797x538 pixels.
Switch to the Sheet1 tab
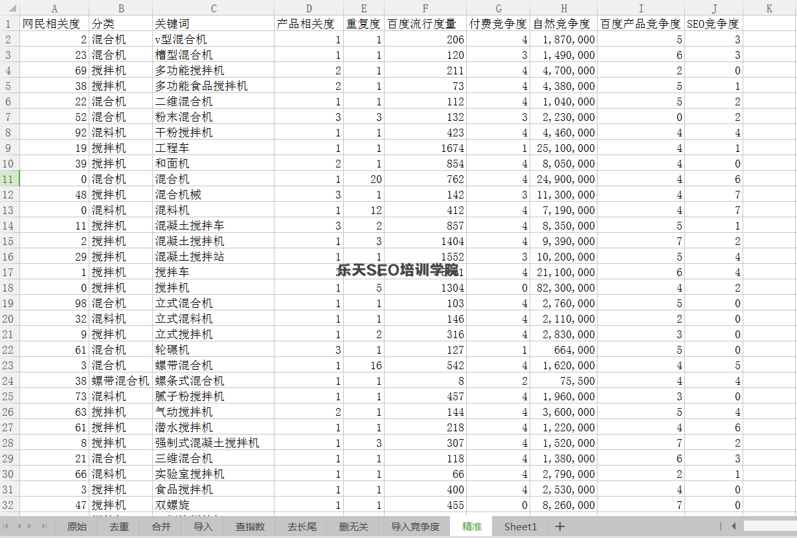[x=520, y=526]
